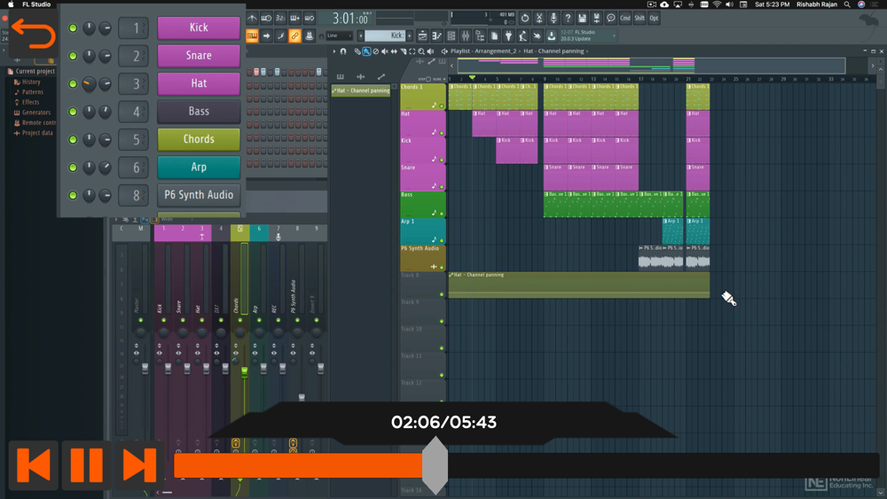
Task: Pause the video playback
Action: 87,465
